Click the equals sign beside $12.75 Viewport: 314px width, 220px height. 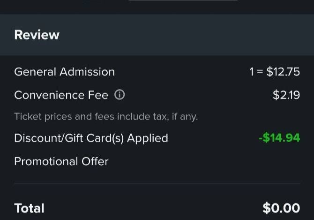pos(260,72)
